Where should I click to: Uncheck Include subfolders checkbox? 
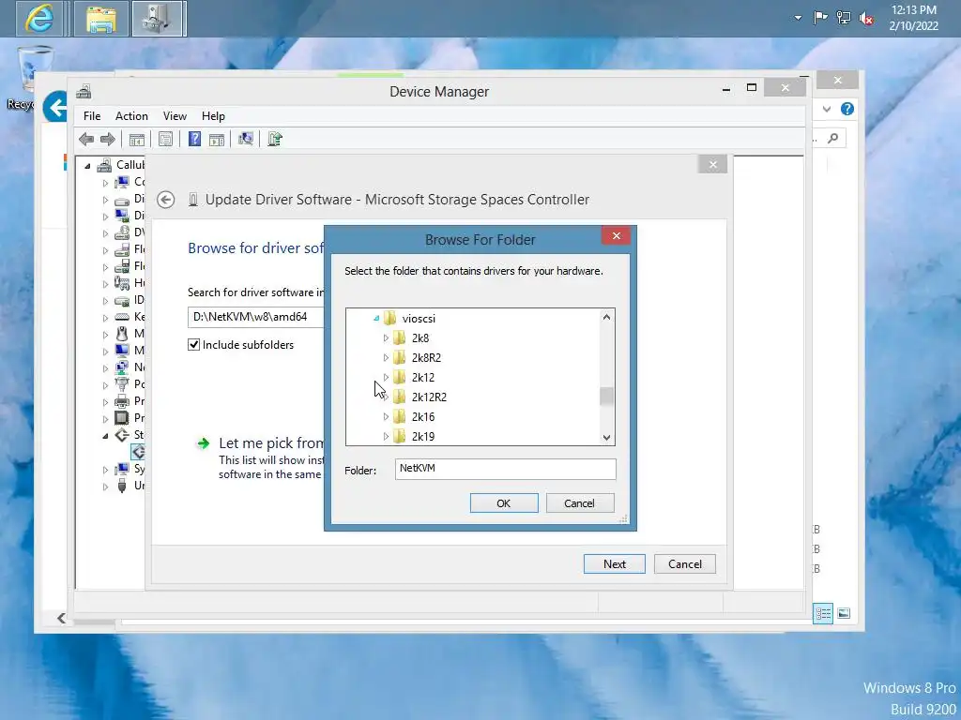click(193, 345)
